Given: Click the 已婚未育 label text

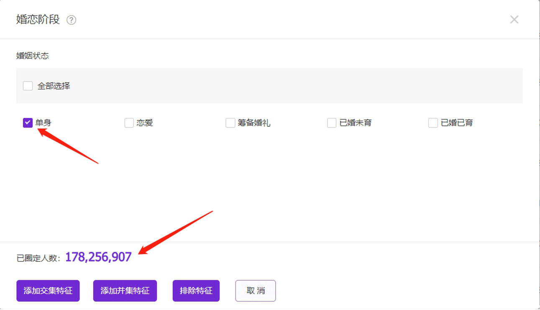Looking at the screenshot, I should (x=356, y=123).
